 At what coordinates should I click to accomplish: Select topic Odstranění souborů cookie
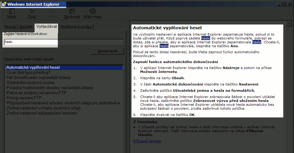pyautogui.click(x=30, y=82)
